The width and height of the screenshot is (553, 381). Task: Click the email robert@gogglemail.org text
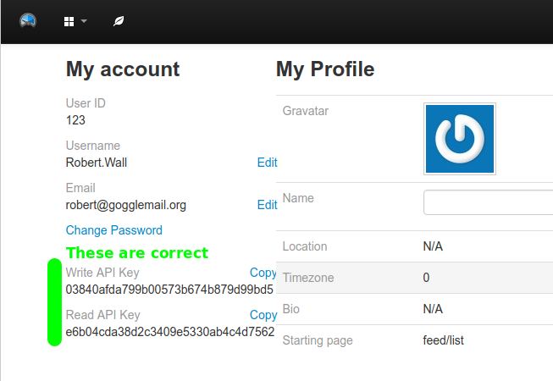(126, 205)
